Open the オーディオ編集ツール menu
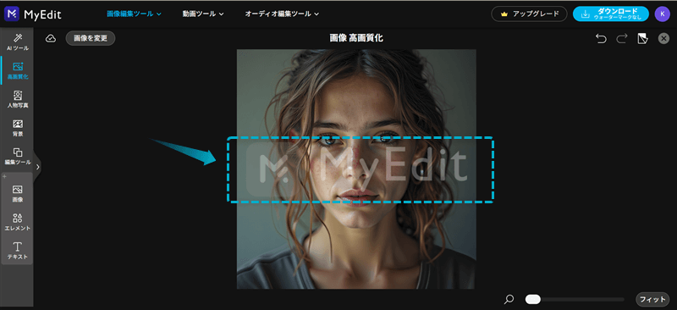The image size is (677, 310). [282, 14]
